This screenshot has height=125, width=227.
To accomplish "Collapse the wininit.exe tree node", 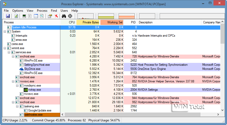I will (x=5, y=48).
